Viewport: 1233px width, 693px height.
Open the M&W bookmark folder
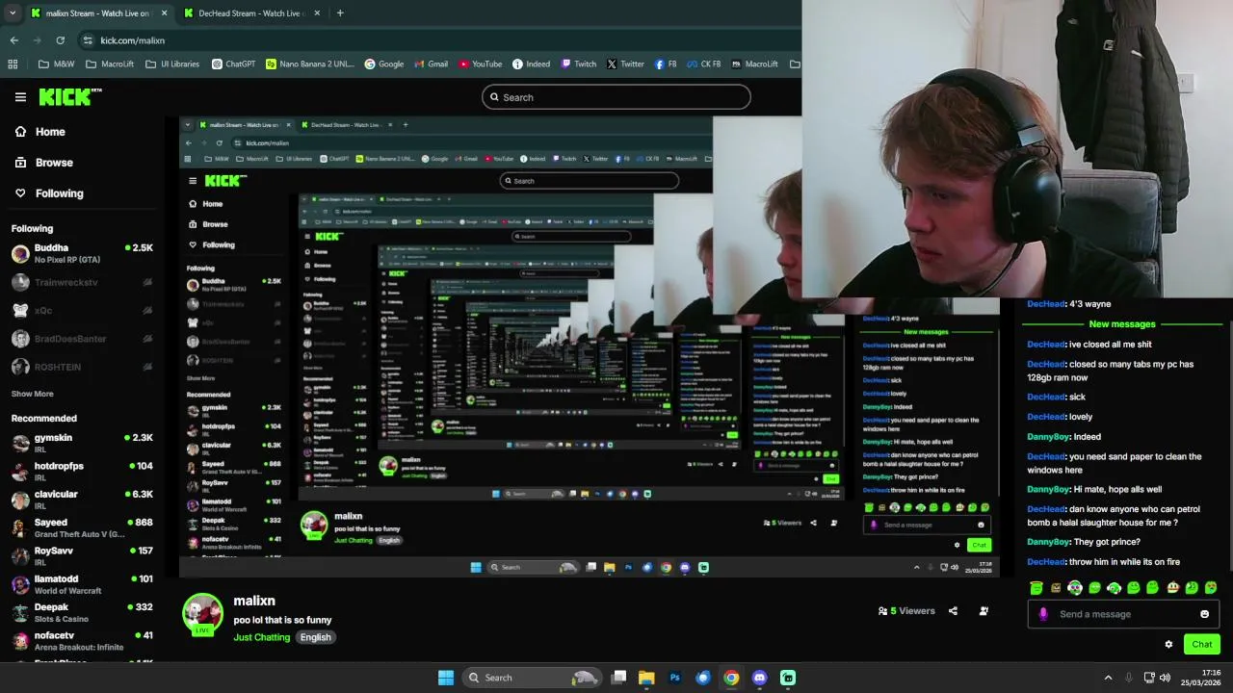click(56, 64)
